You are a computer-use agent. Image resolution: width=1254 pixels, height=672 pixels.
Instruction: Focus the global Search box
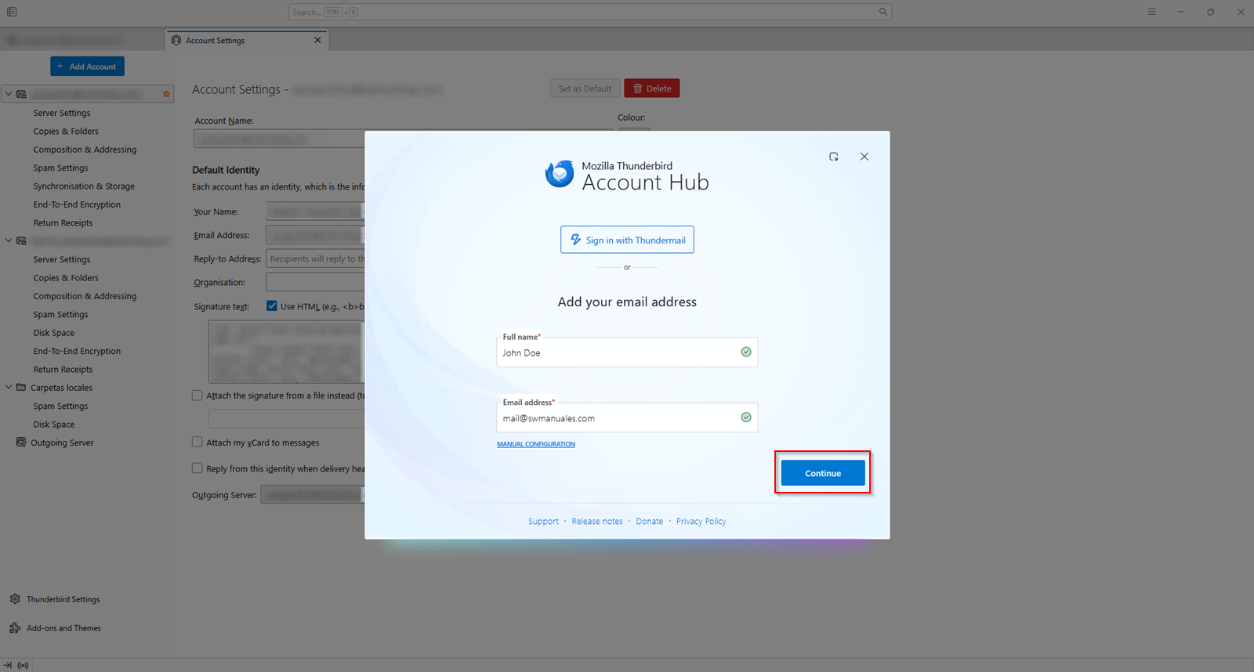pos(590,12)
